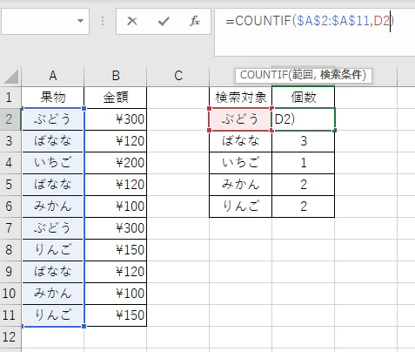
Task: Click the count 2 next to りんご
Action: [304, 206]
